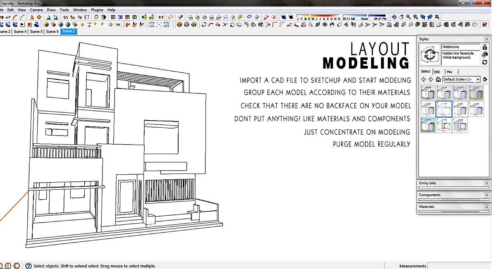Click the dark shaded cube icon

tap(103, 17)
